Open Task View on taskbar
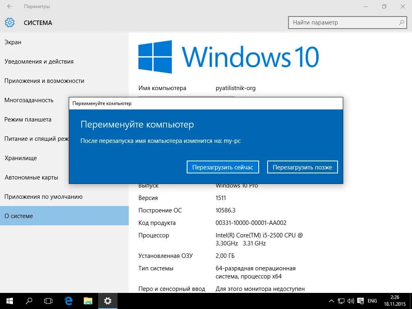This screenshot has height=309, width=412. (48, 301)
